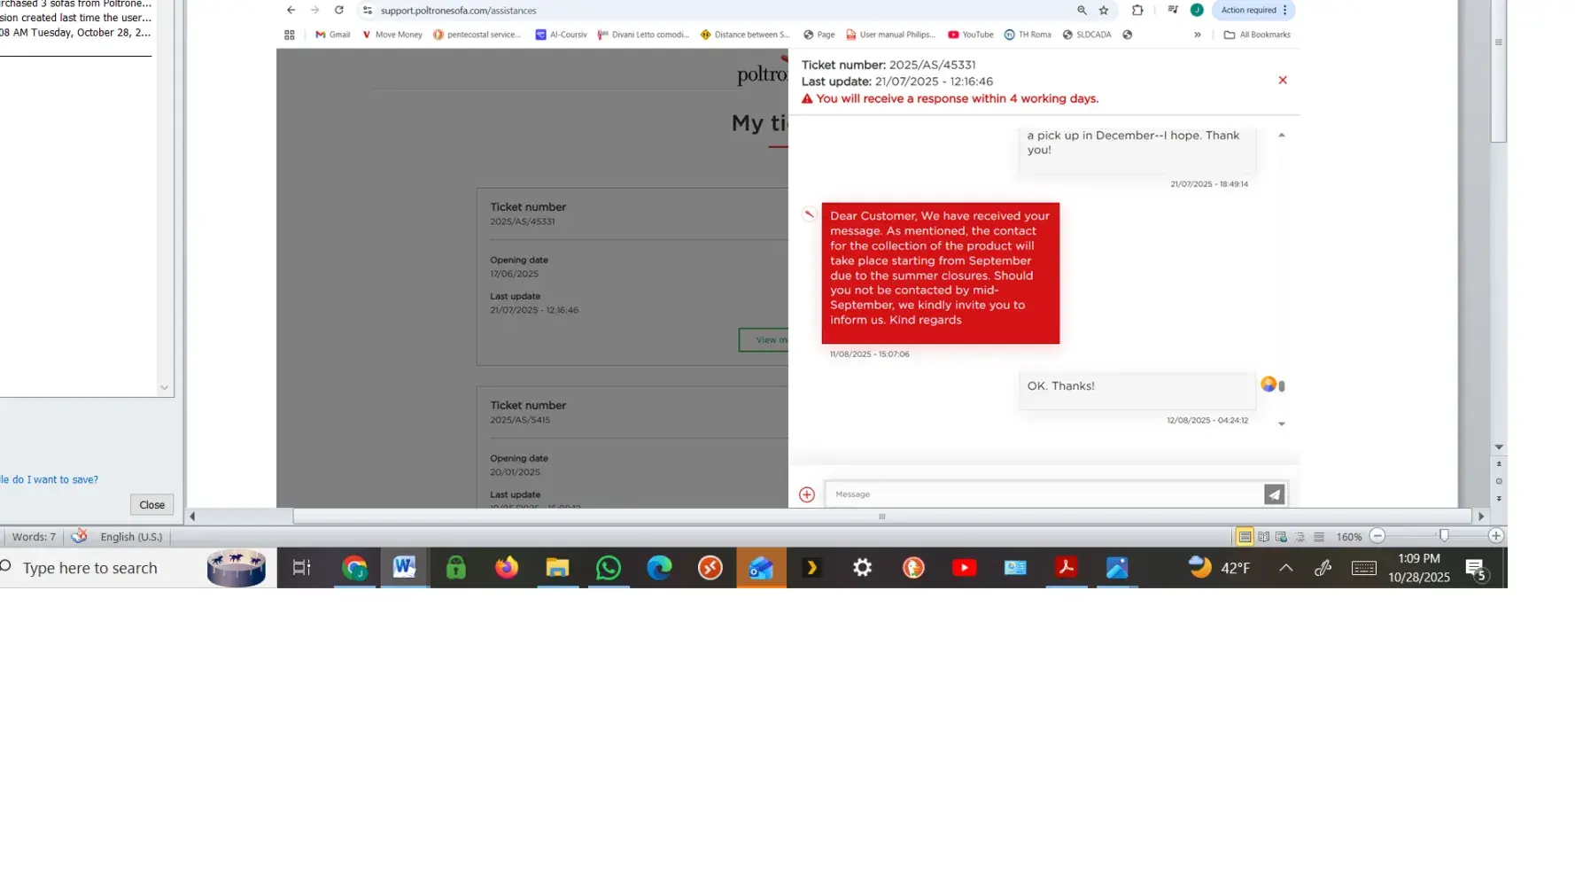Switch to Web Layout view in Word
Screen dimensions: 1575x886
pyautogui.click(x=1281, y=536)
